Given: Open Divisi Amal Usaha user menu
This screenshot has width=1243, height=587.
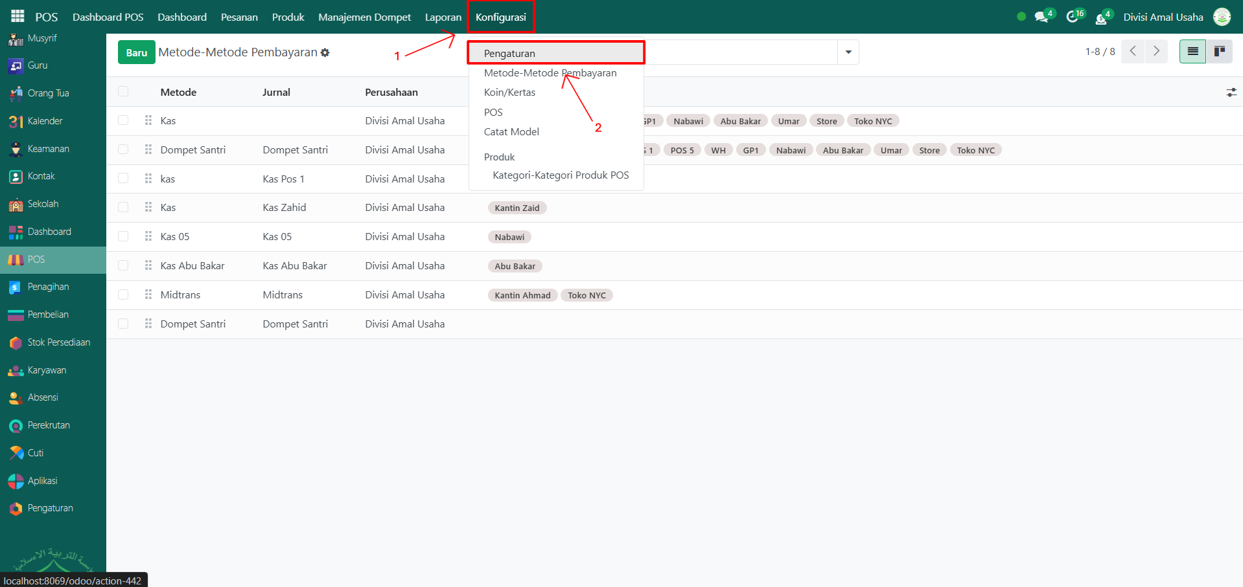Looking at the screenshot, I should coord(1163,17).
